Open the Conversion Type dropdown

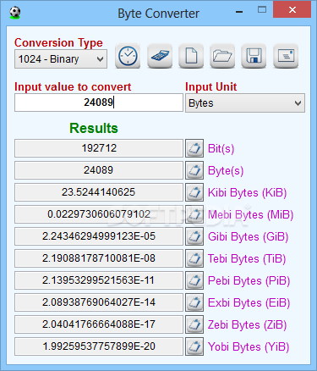(x=61, y=59)
